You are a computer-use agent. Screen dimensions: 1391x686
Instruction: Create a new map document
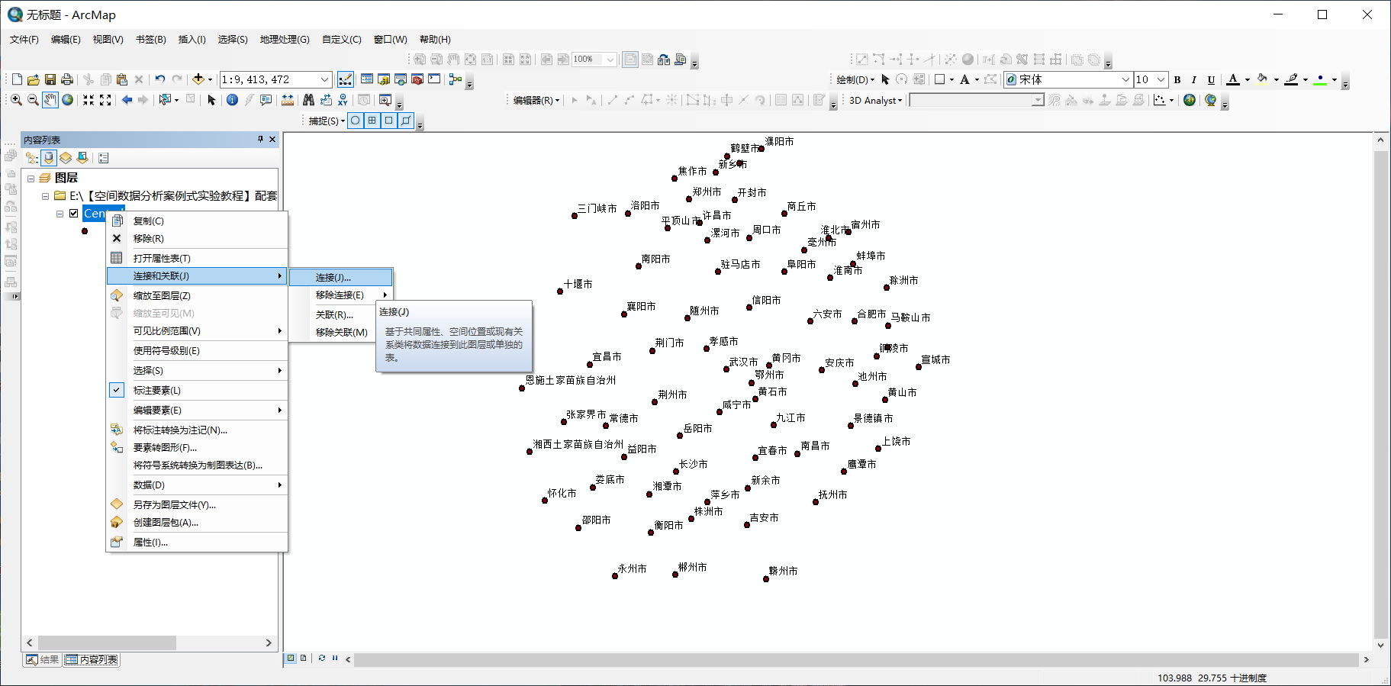[17, 79]
